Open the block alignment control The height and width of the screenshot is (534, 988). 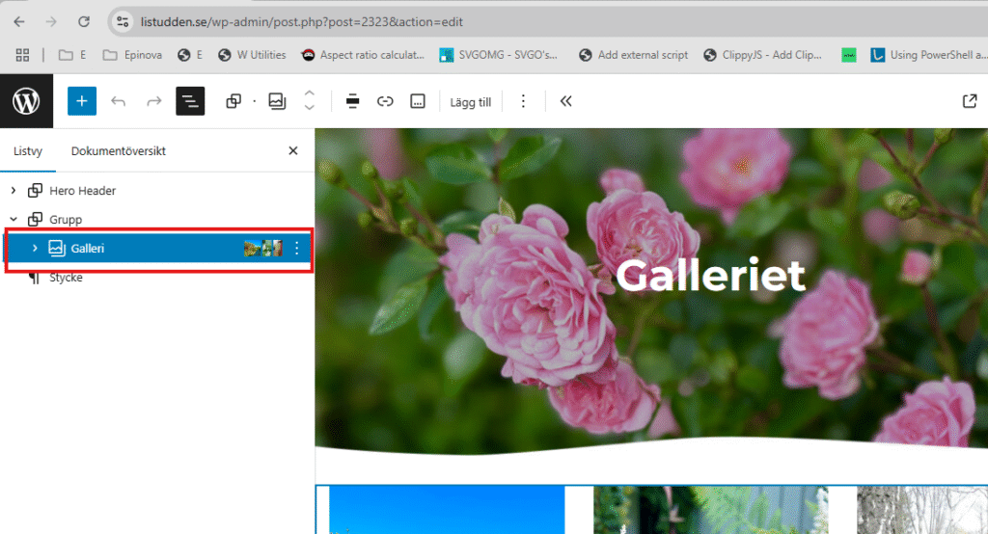353,101
